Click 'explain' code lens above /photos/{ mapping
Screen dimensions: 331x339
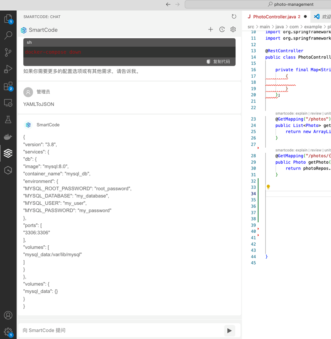tap(302, 150)
